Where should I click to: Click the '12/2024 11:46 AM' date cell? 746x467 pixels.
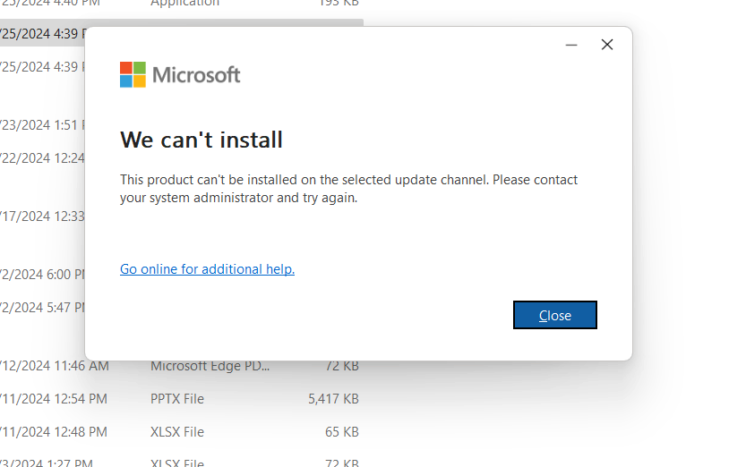pos(55,366)
